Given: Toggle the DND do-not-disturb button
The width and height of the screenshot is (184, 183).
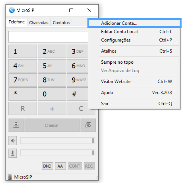Looking at the screenshot, I should pos(47,166).
